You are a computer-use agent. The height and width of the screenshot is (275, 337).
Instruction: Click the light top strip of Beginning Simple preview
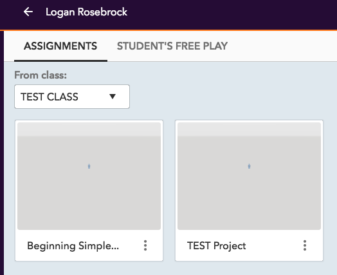[x=89, y=129]
